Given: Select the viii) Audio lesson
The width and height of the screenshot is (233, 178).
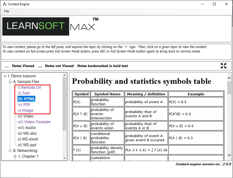Looking at the screenshot, I should (27, 127).
